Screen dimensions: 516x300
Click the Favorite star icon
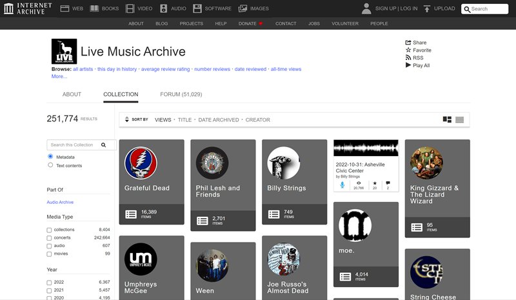pyautogui.click(x=408, y=50)
